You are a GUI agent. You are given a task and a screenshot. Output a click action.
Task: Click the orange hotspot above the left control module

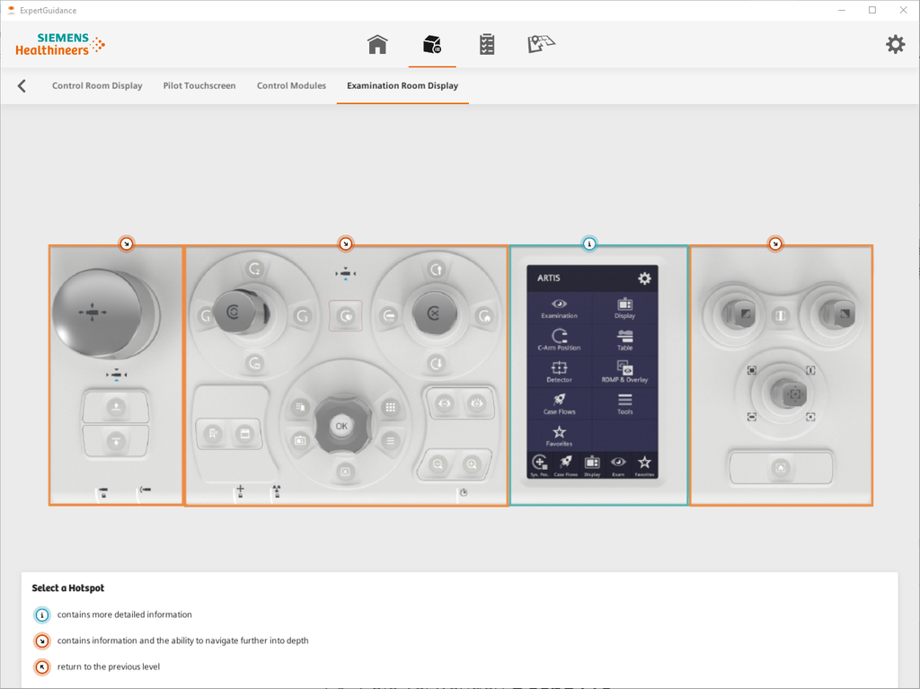[x=126, y=243]
